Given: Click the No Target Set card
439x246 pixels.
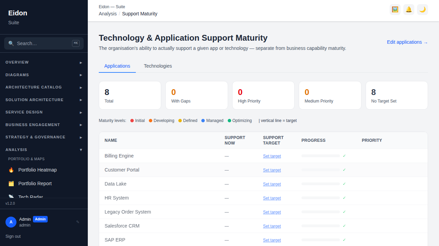Looking at the screenshot, I should pyautogui.click(x=397, y=95).
